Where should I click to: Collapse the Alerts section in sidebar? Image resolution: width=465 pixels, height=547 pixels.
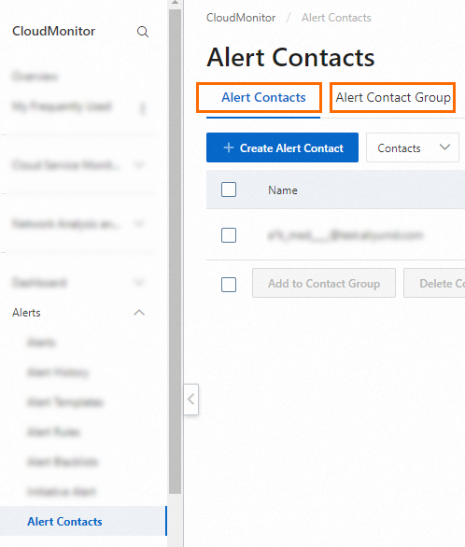coord(139,313)
